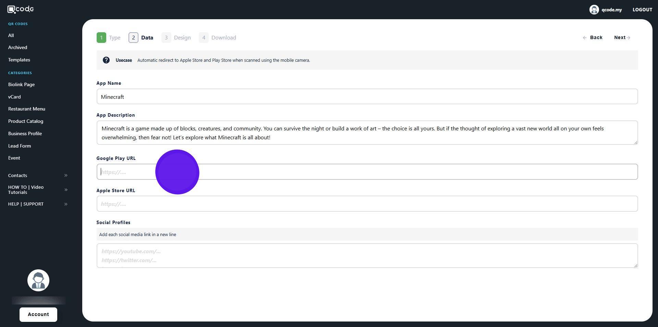
Task: Select Business Profile category
Action: coord(25,133)
